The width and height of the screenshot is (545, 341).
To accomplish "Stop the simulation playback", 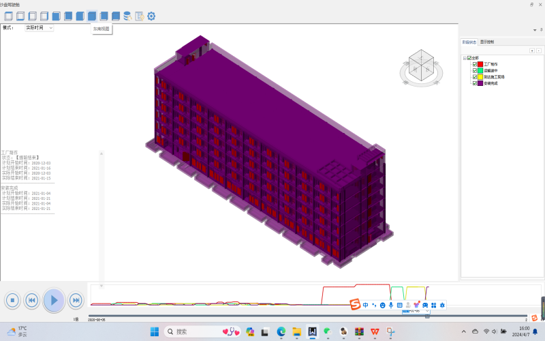I will [x=12, y=300].
